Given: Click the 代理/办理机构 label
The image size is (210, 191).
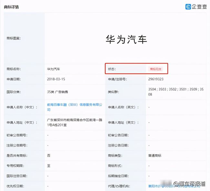Looking at the screenshot, I should [119, 186].
